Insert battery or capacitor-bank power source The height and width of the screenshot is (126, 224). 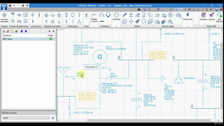[x=19, y=21]
